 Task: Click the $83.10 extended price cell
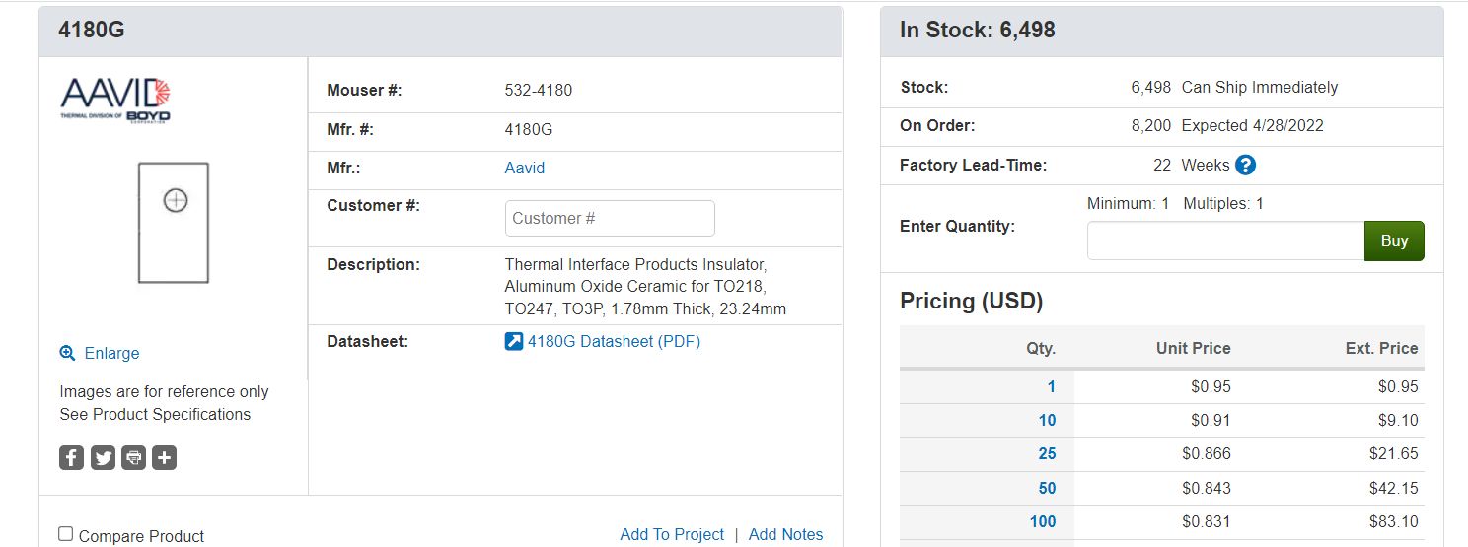[x=1394, y=521]
